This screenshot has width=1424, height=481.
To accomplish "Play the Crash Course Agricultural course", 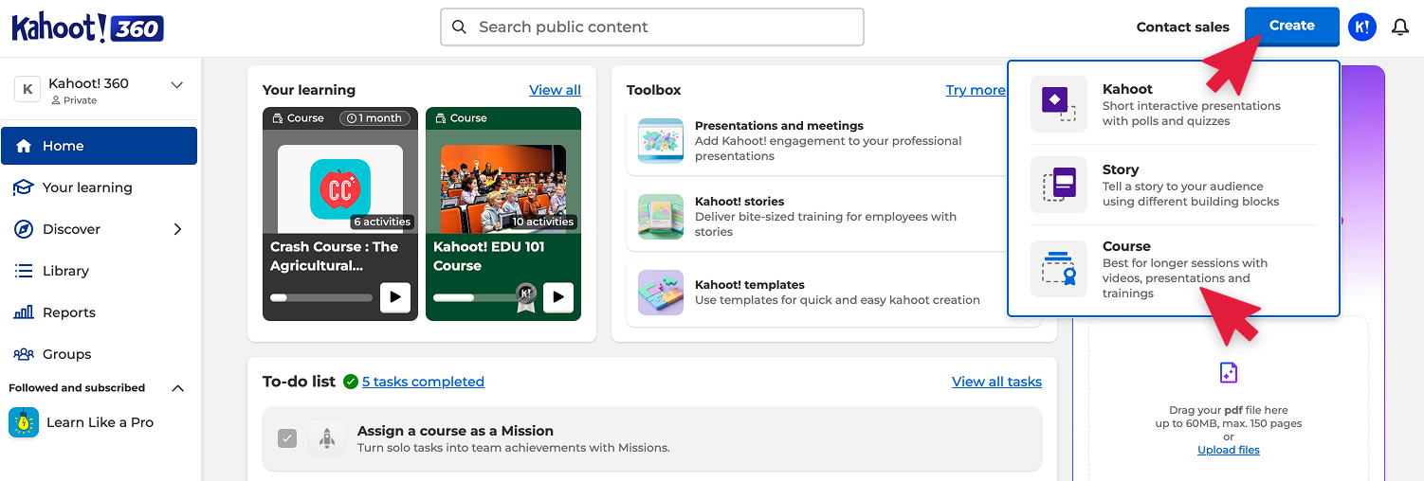I will coord(395,297).
